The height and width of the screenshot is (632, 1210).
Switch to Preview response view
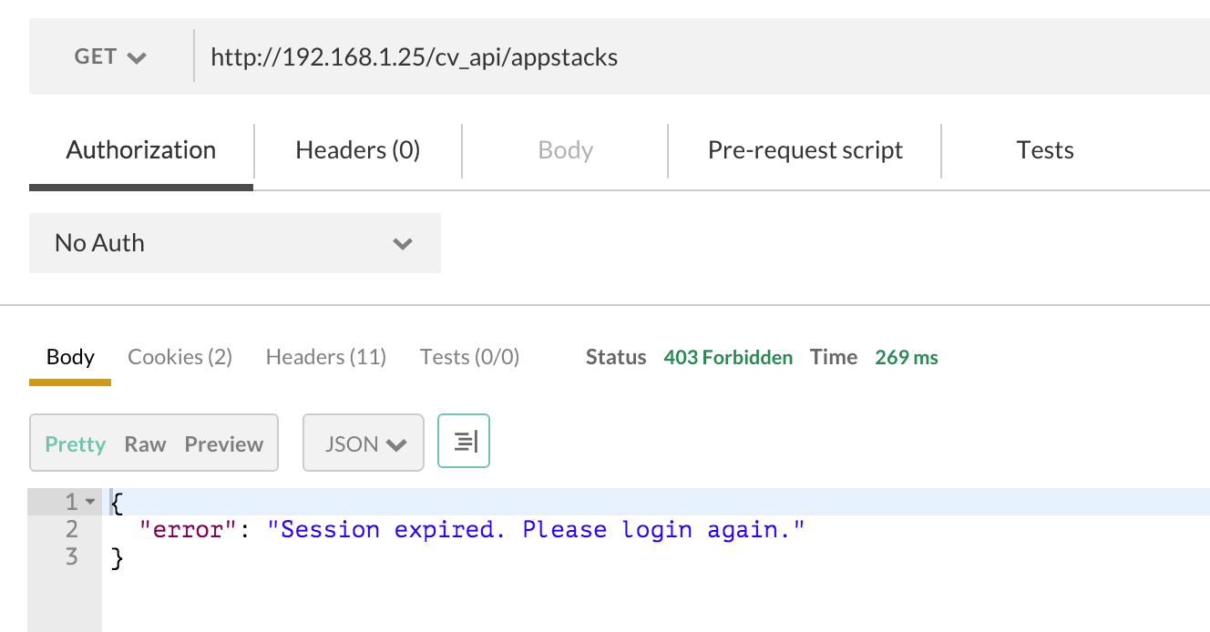223,443
